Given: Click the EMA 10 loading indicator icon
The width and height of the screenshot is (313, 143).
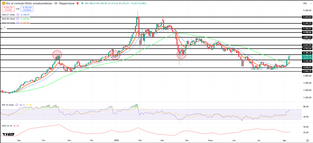Looking at the screenshot, I should coord(18,23).
